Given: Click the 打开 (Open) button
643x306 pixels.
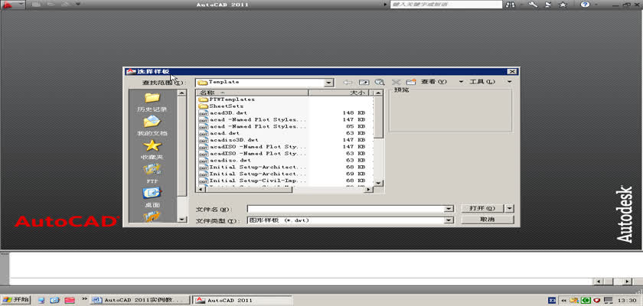Looking at the screenshot, I should (481, 208).
